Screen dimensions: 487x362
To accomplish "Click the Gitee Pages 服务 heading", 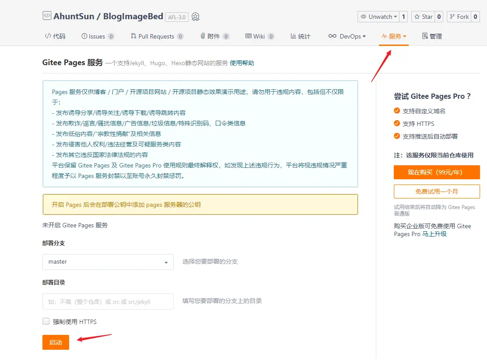I will [72, 63].
